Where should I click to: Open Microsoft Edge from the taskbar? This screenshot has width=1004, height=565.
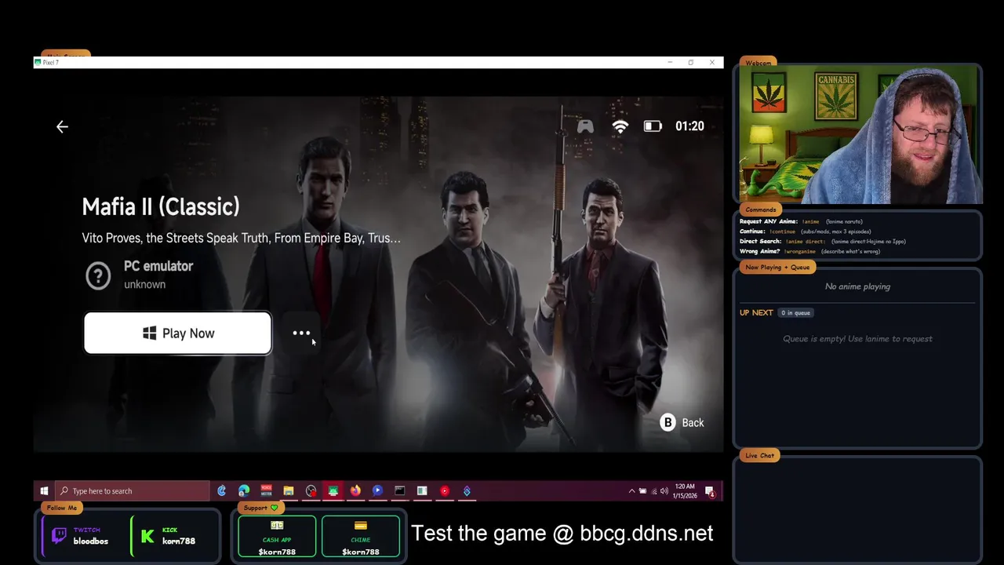pyautogui.click(x=244, y=491)
